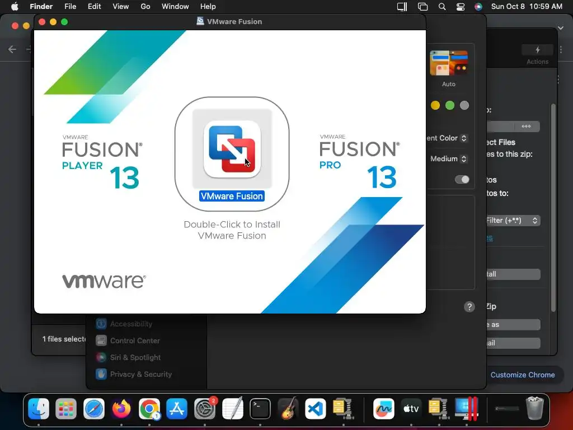Screen dimensions: 573x430
Task: Open Control Center in menu bar
Action: 461,7
